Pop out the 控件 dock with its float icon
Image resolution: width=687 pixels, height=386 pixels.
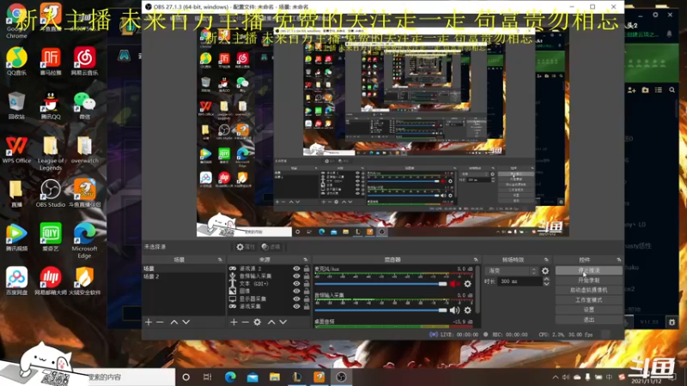[618, 260]
